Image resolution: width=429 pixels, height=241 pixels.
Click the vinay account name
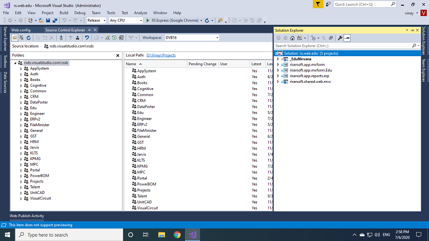tap(409, 13)
